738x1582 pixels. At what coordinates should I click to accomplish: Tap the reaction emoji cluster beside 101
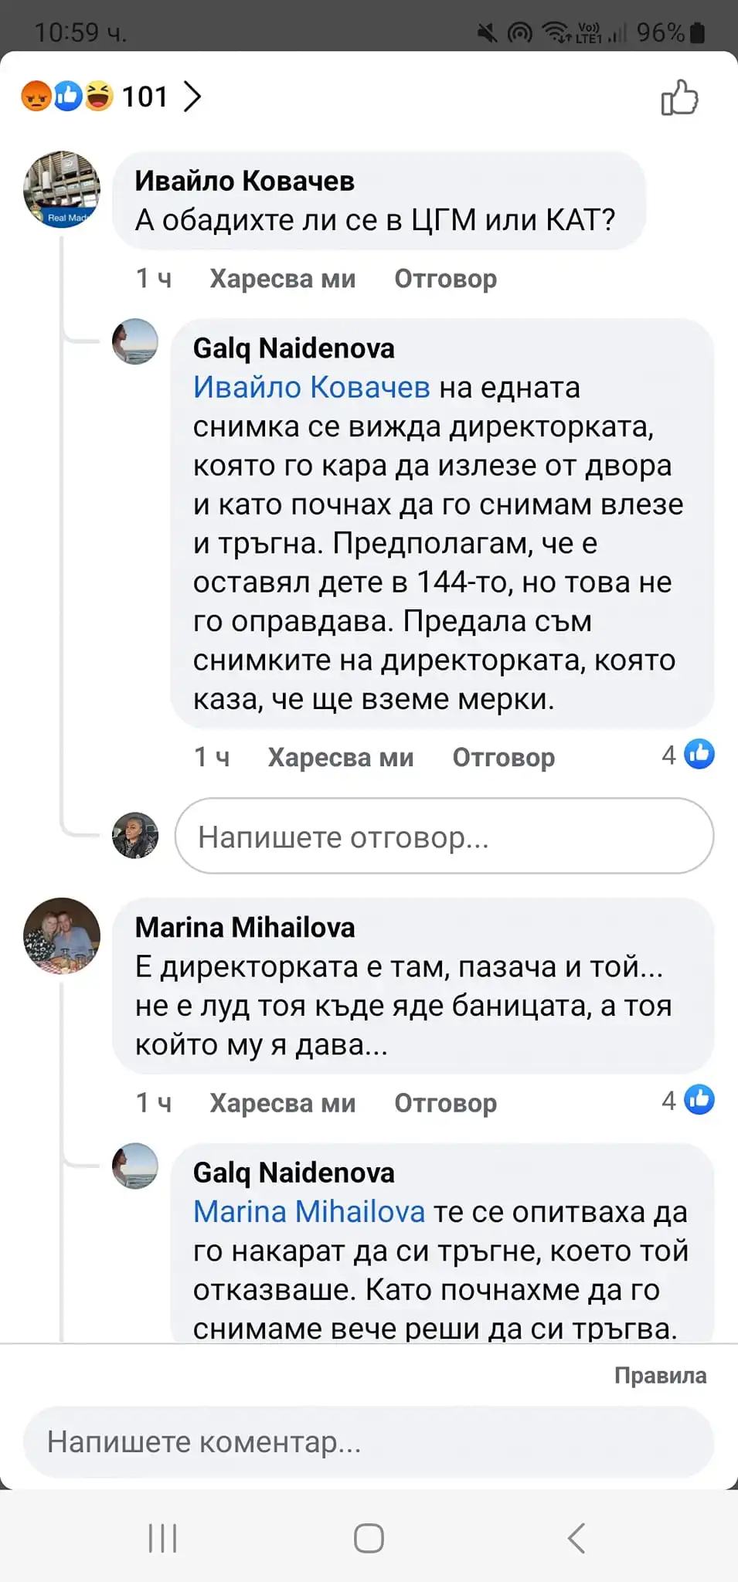click(68, 97)
